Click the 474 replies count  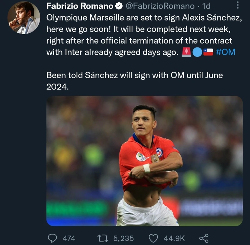(69, 238)
